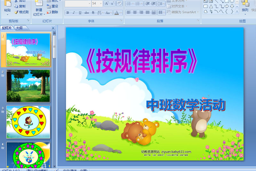Increase font size with the large A
Screen dimensions: 256x171
tap(107, 4)
